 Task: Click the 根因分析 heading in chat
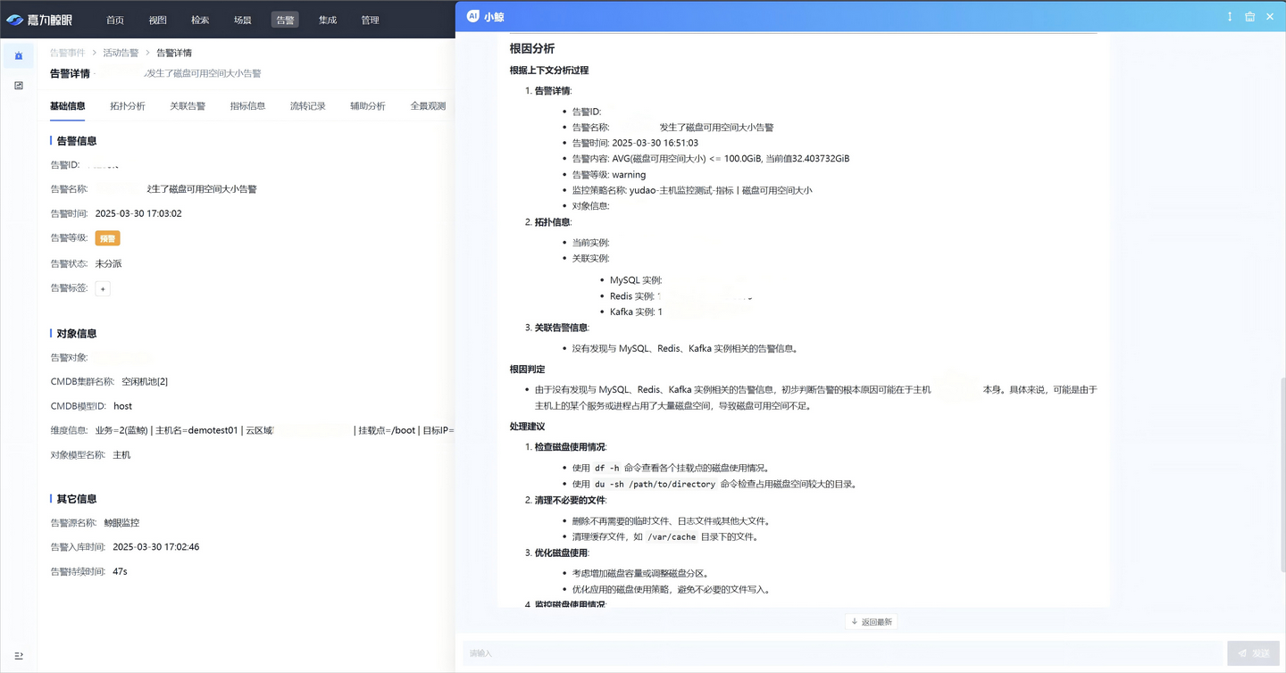[x=532, y=49]
